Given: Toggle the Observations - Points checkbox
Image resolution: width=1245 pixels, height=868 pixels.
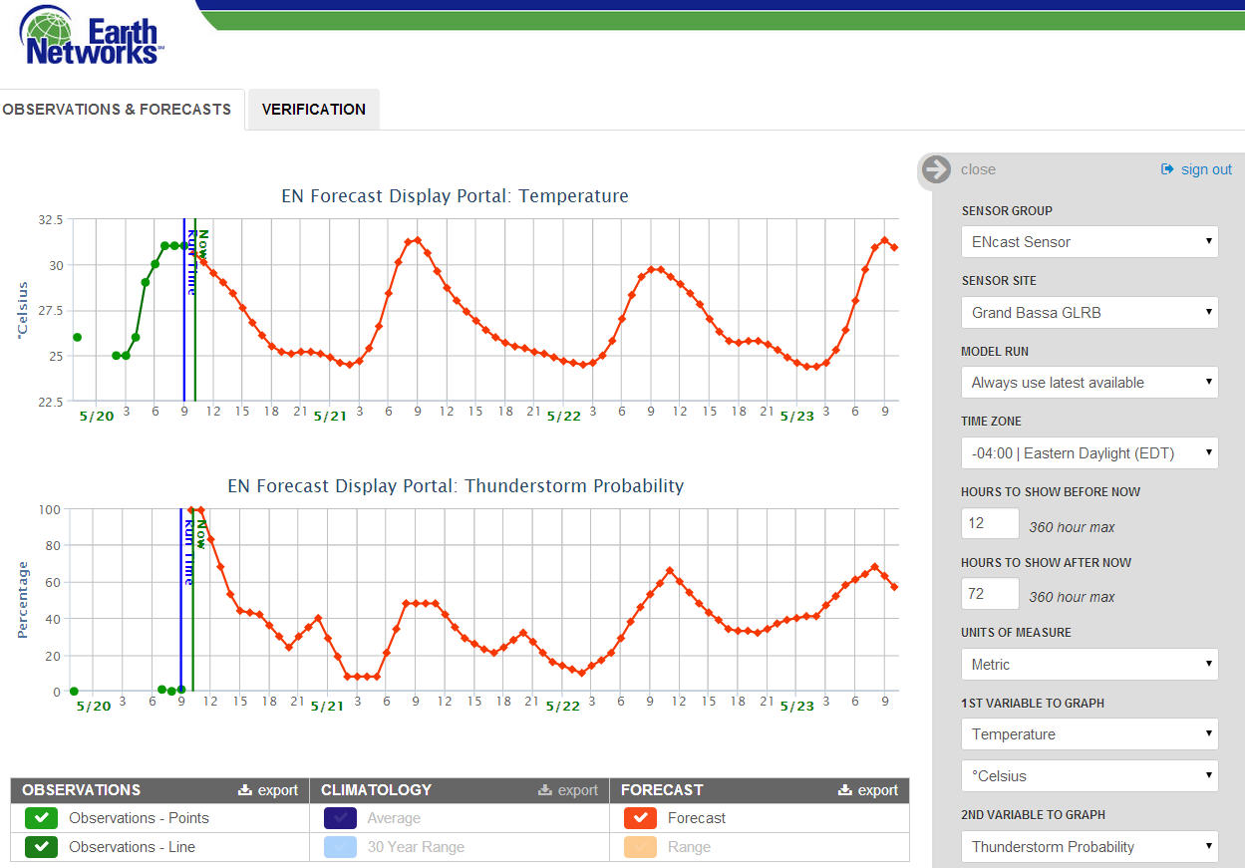Looking at the screenshot, I should [x=41, y=818].
